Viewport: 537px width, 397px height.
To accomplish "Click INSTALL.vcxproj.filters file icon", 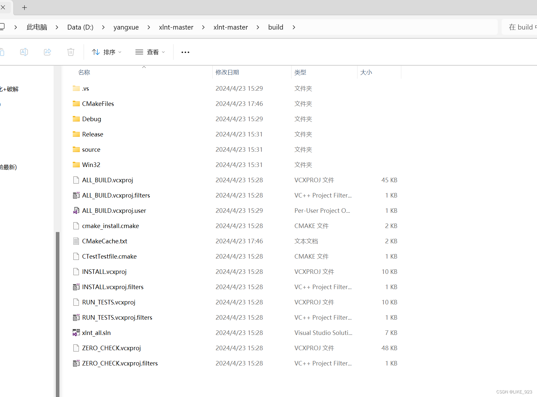I will pyautogui.click(x=76, y=287).
